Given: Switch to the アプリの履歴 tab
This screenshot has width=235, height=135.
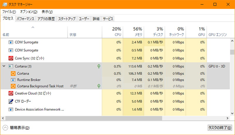Looking at the screenshot, I should [x=46, y=19].
